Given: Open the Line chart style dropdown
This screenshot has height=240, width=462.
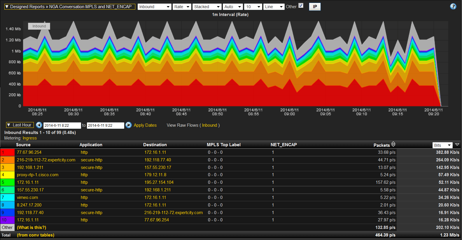Looking at the screenshot, I should [x=274, y=7].
